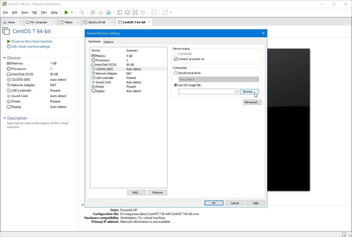The width and height of the screenshot is (352, 237).
Task: Switch to the Options tab
Action: click(x=108, y=42)
